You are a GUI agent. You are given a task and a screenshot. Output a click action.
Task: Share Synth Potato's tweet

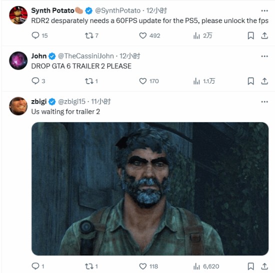(x=264, y=36)
